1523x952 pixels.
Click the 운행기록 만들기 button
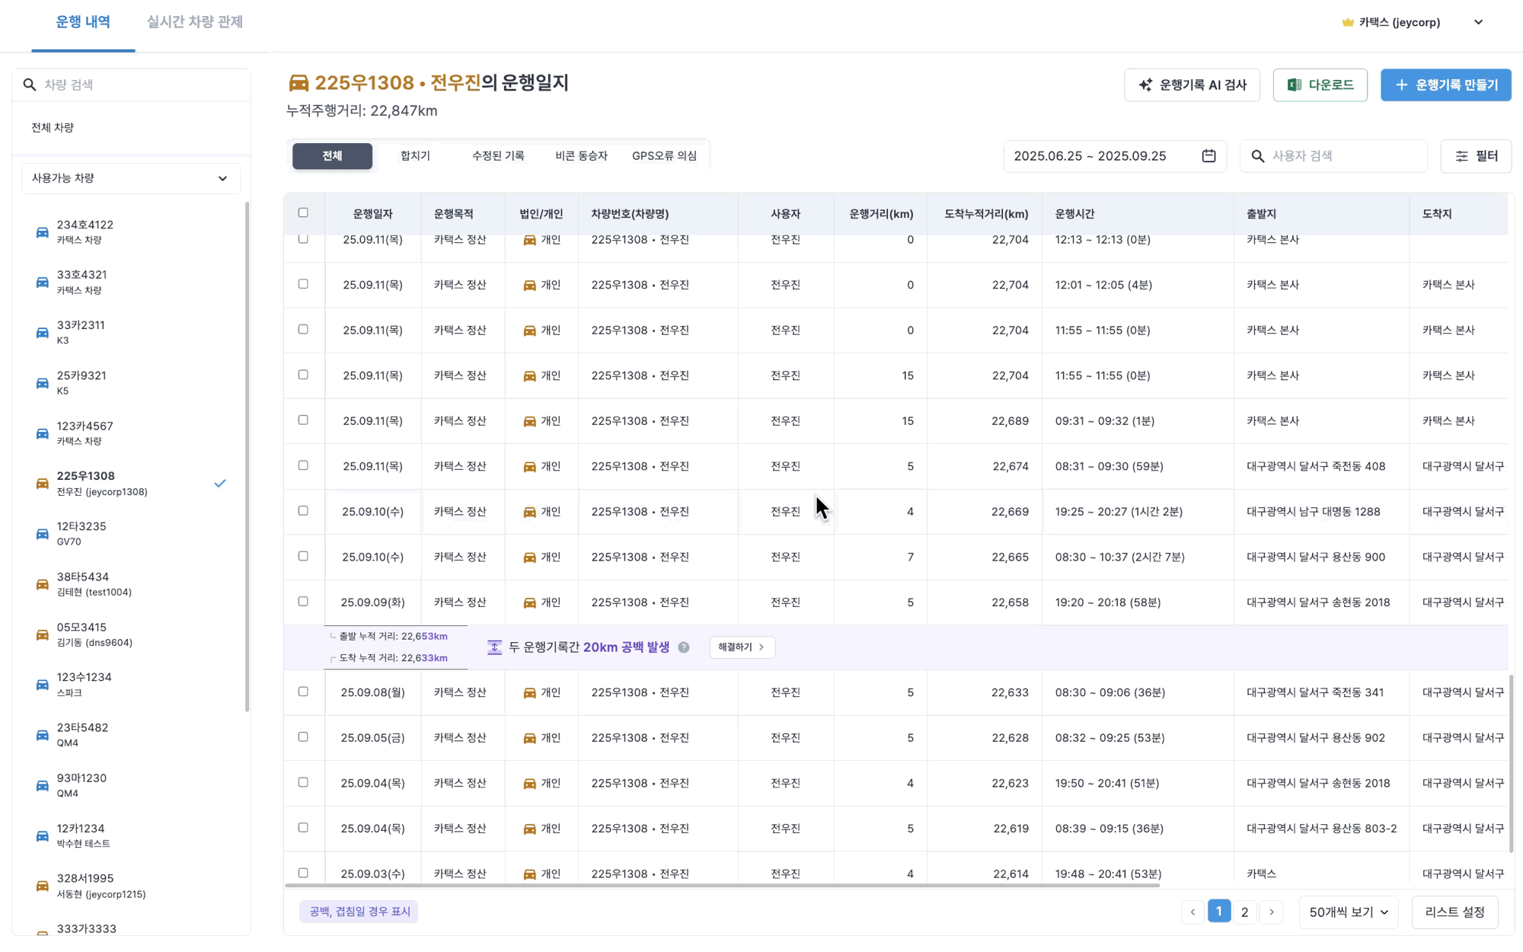tap(1445, 85)
